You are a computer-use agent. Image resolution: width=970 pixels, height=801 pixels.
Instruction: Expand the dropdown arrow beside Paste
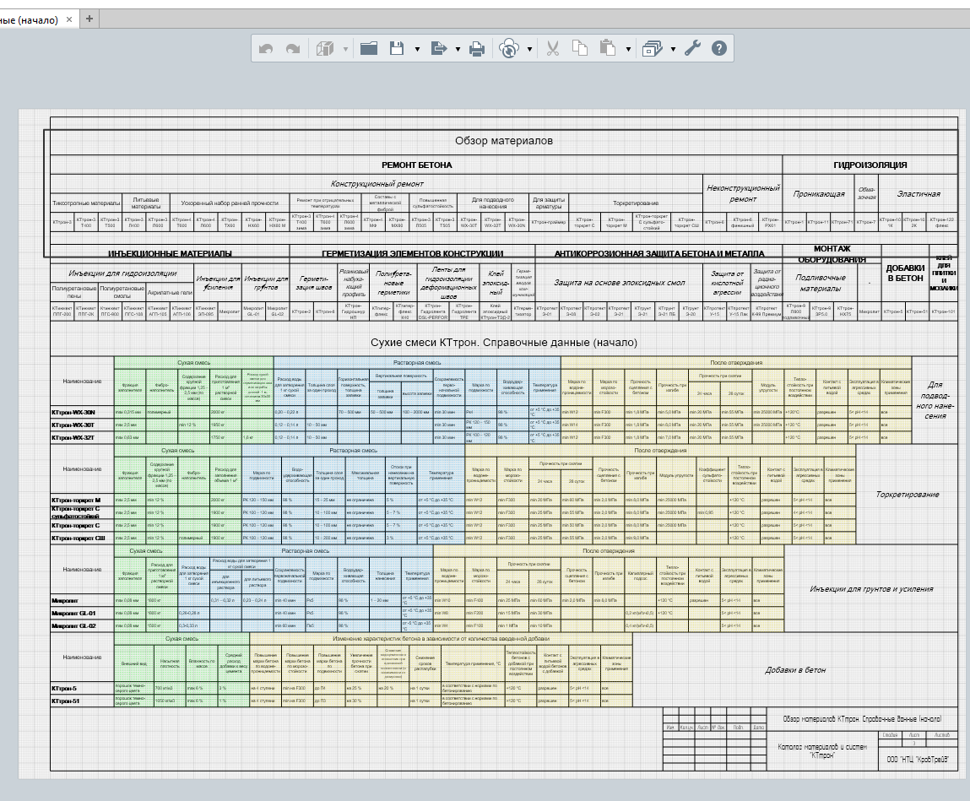pyautogui.click(x=628, y=50)
